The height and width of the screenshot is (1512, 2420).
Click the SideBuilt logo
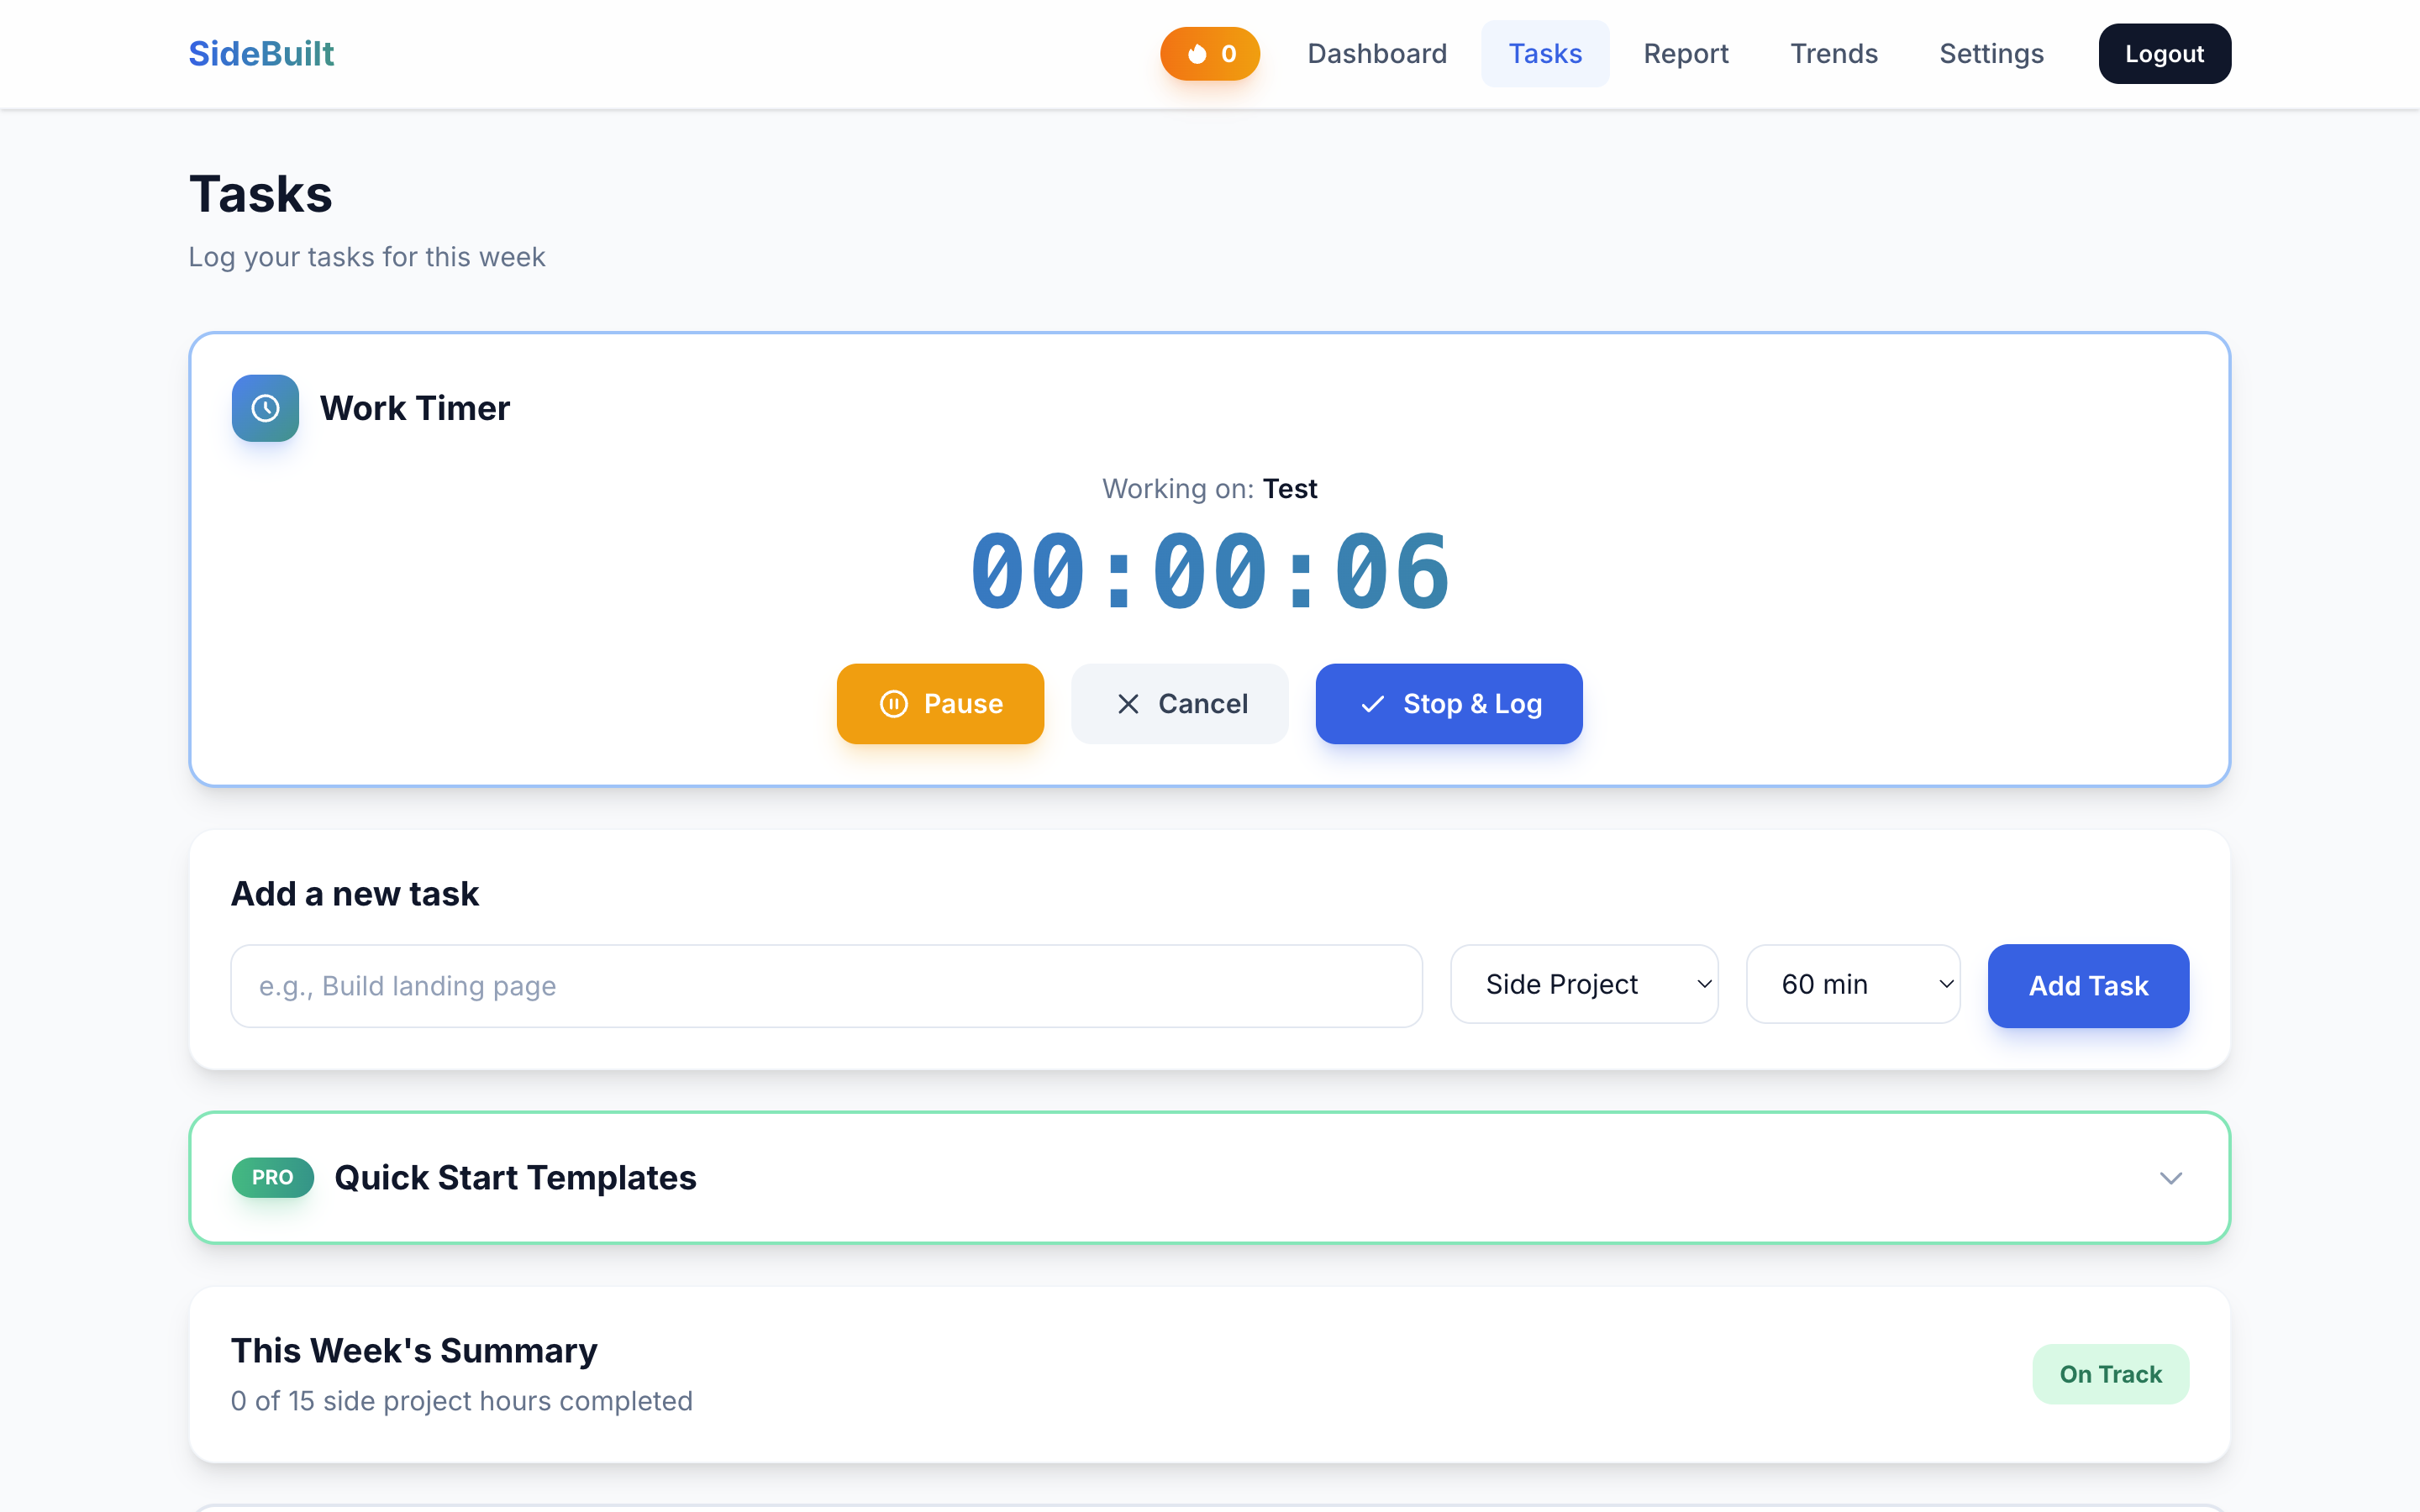261,54
